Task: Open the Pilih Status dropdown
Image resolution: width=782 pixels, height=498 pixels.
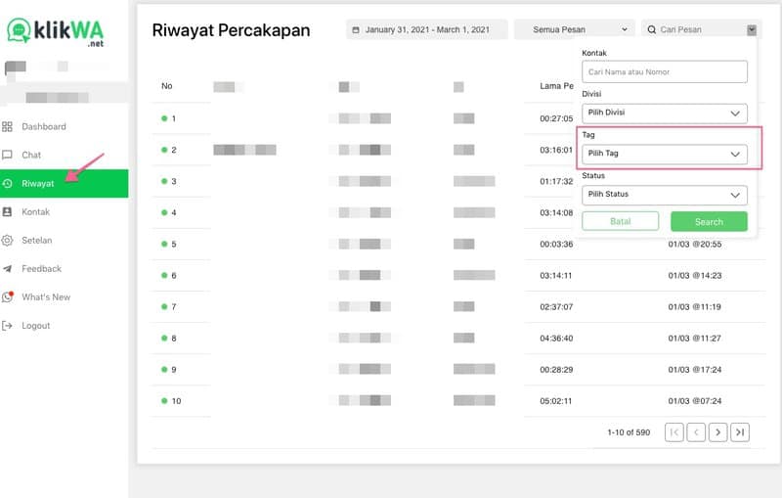Action: tap(665, 195)
